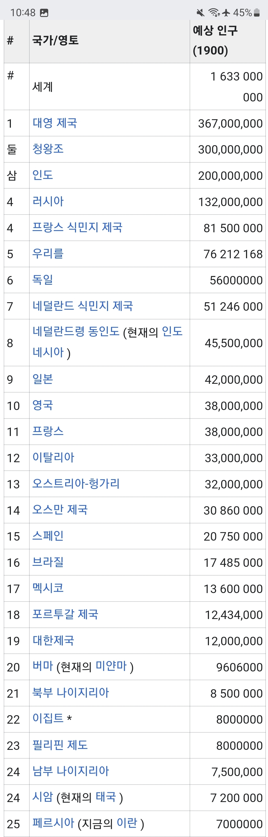Tap the 국가/영토 column header
The image size is (268, 837).
(56, 40)
